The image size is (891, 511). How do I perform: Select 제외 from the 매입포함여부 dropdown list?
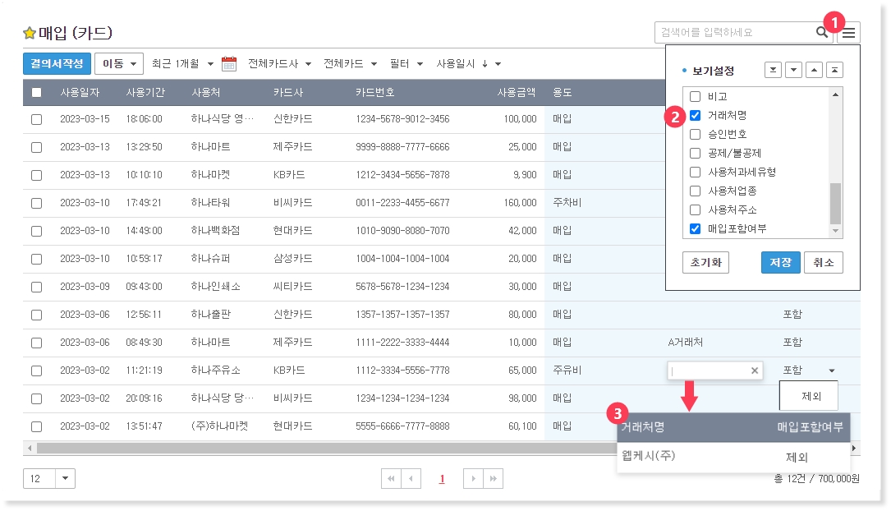pos(808,396)
